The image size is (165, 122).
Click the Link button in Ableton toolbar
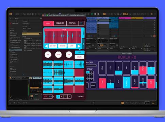18,14
